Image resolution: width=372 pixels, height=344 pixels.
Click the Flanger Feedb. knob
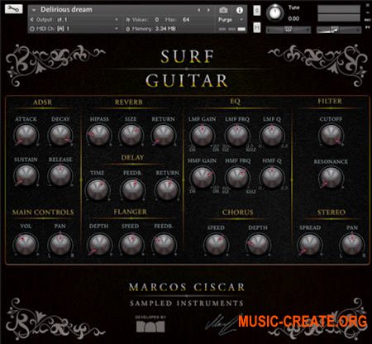click(x=164, y=244)
